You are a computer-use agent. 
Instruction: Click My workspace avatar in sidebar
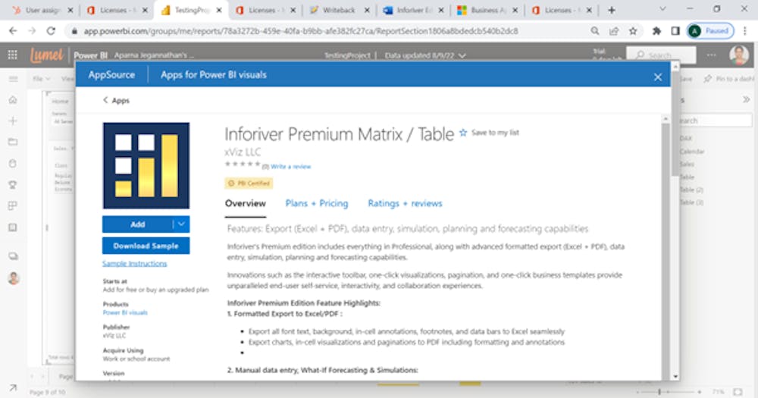point(14,278)
